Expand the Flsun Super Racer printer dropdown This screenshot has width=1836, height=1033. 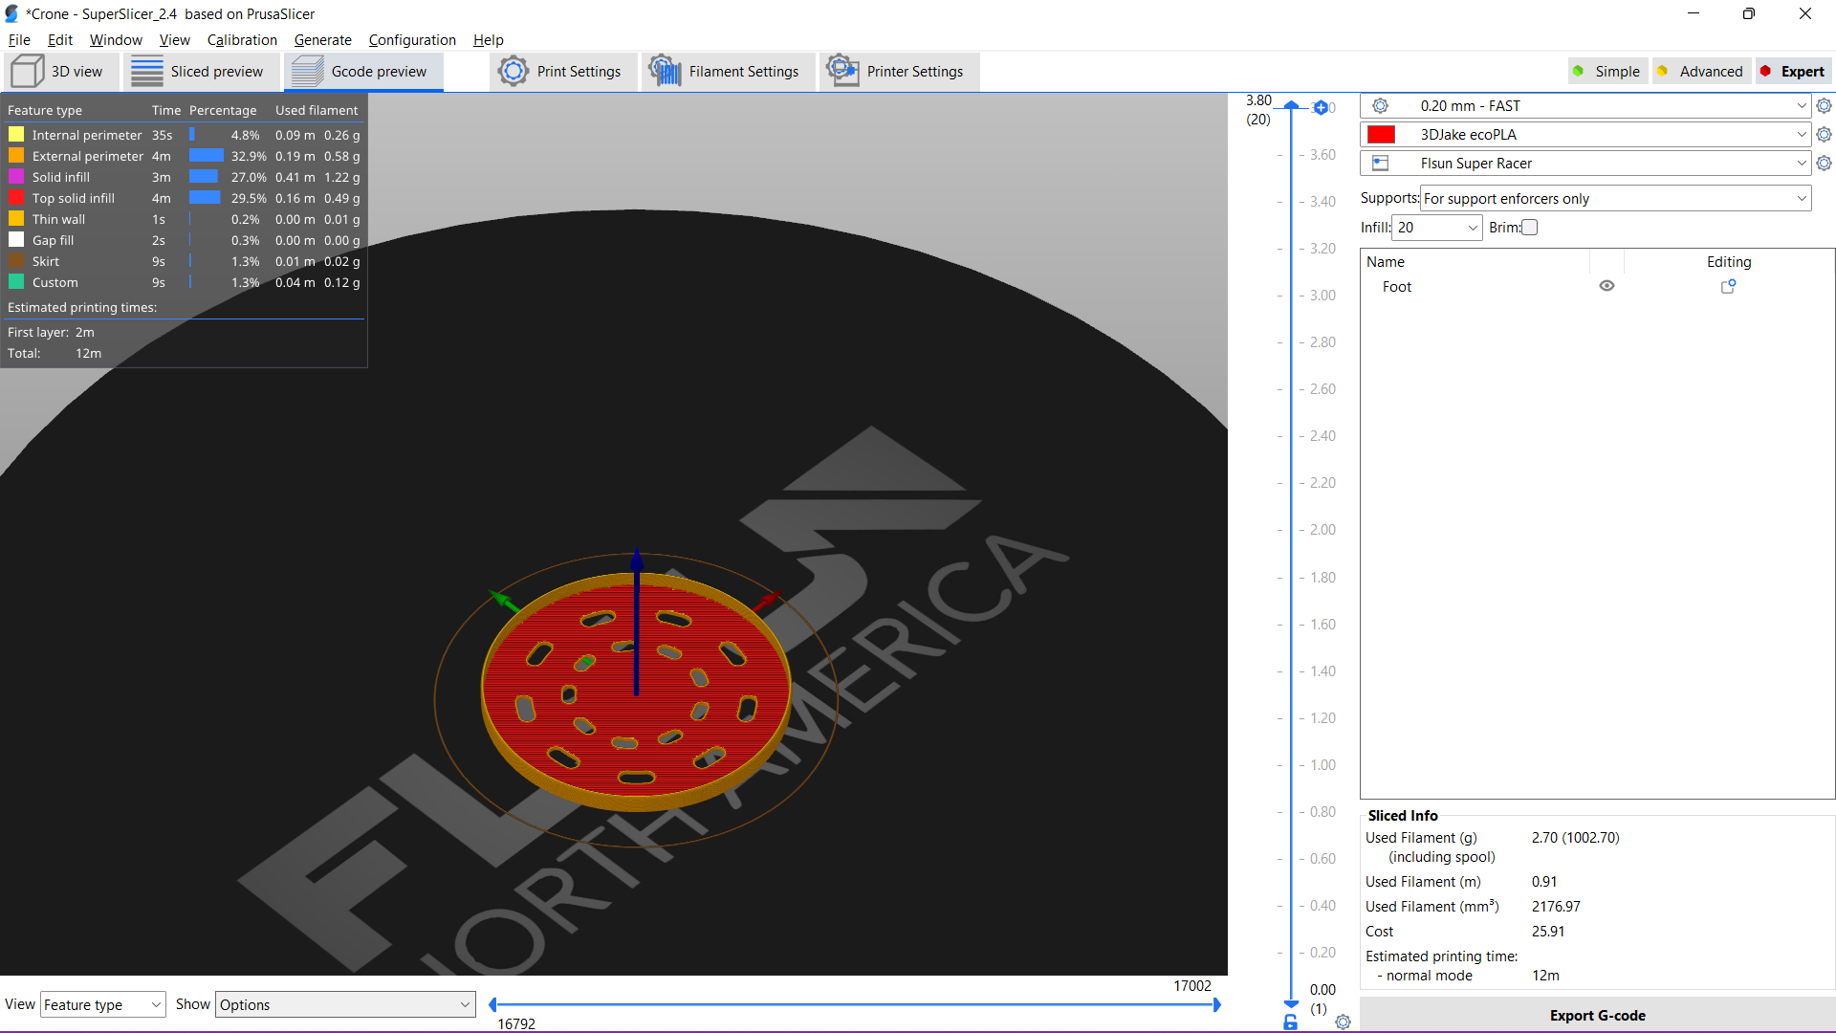[x=1801, y=164]
